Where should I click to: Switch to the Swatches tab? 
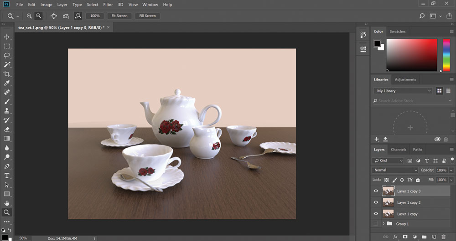398,31
